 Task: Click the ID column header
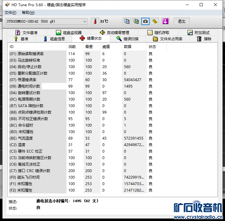(37, 47)
